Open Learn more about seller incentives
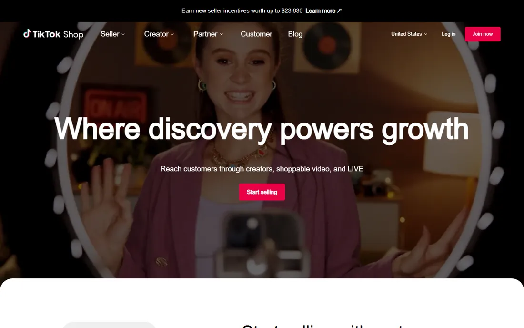524x328 pixels. tap(323, 10)
